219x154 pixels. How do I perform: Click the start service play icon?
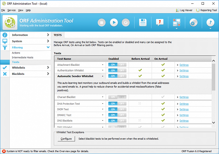pos(114,22)
